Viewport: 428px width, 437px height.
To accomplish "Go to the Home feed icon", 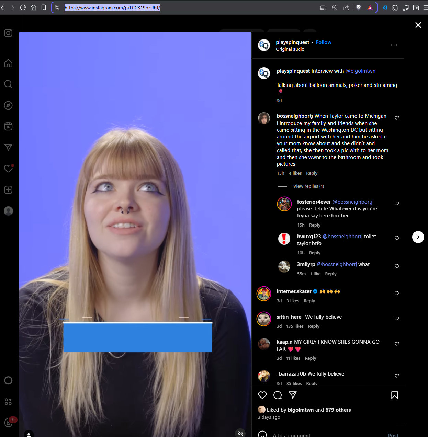I will (x=8, y=63).
